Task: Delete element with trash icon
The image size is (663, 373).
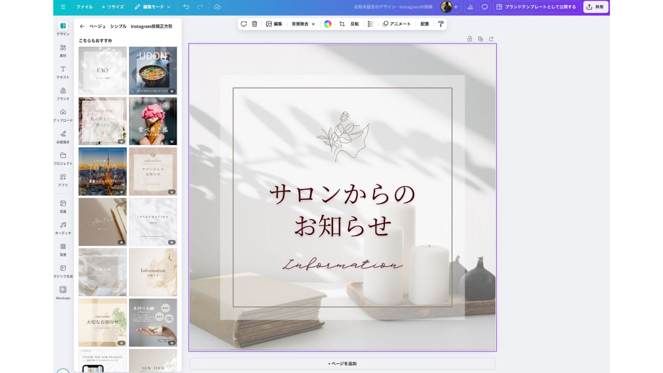Action: coord(254,24)
